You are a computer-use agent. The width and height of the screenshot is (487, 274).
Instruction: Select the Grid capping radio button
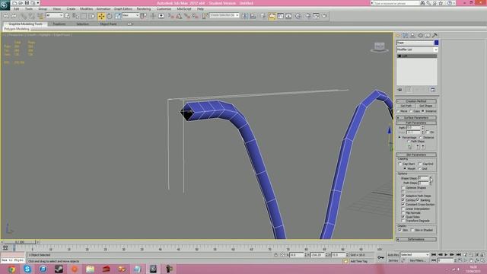(x=419, y=169)
